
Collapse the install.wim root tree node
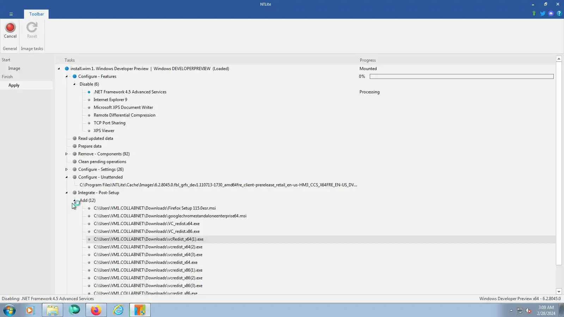(x=59, y=69)
